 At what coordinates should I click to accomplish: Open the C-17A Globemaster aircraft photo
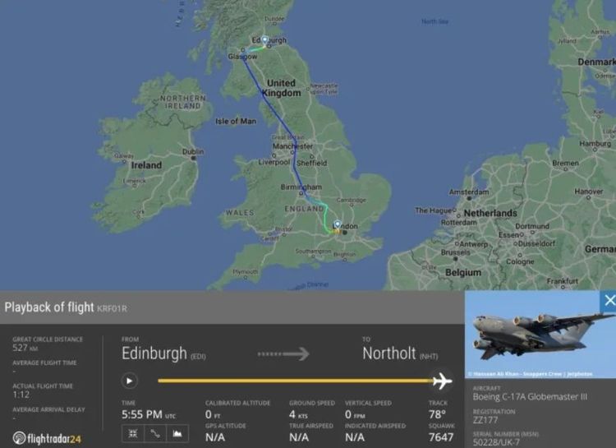point(540,335)
